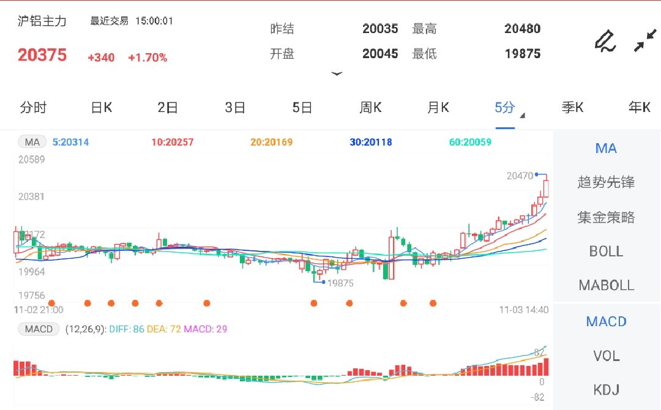
Task: Click the 开盘 value 20045
Action: (380, 53)
